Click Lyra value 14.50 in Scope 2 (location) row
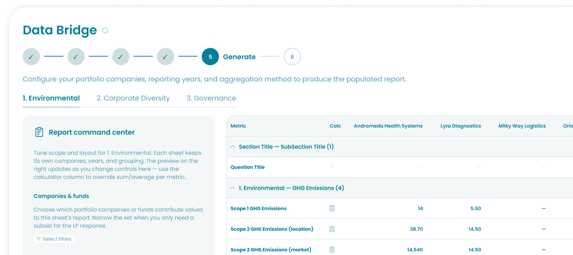Image resolution: width=573 pixels, height=255 pixels. 475,229
